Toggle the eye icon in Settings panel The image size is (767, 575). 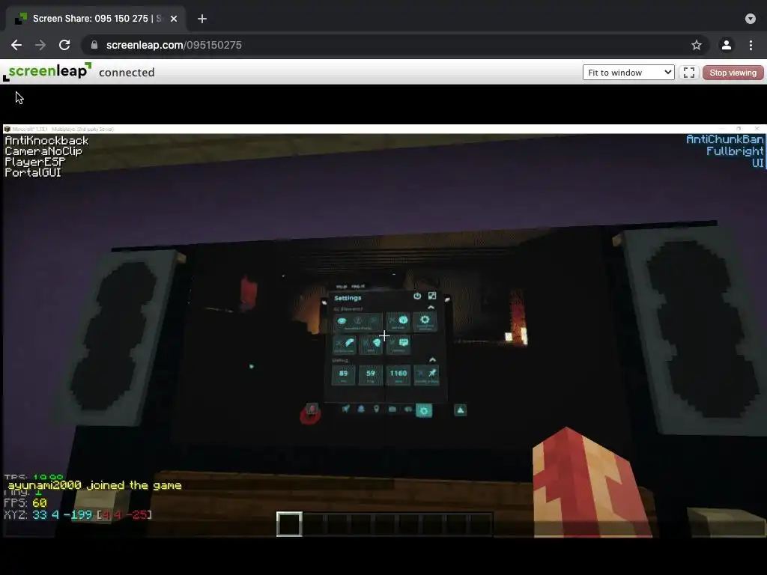coord(342,320)
